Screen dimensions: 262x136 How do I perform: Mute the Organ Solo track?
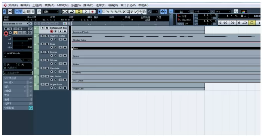(43, 85)
